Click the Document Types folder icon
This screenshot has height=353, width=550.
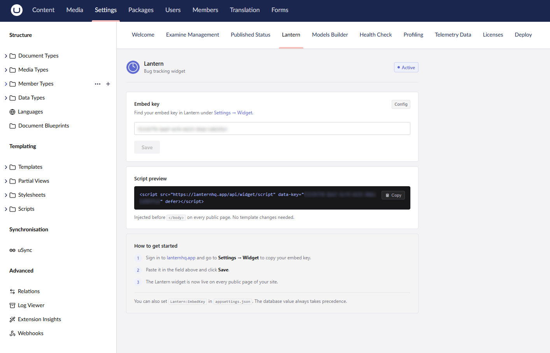tap(12, 56)
